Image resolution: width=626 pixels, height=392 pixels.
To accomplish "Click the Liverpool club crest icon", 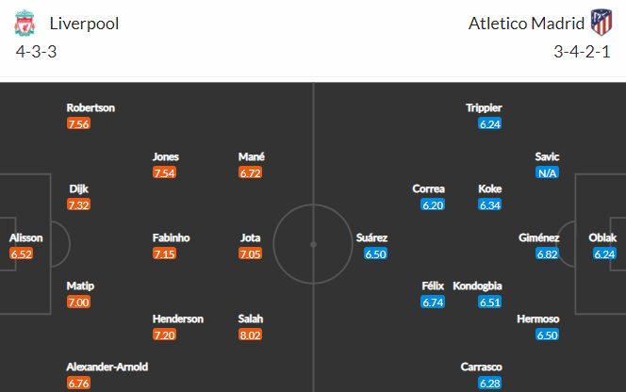I will pyautogui.click(x=25, y=24).
